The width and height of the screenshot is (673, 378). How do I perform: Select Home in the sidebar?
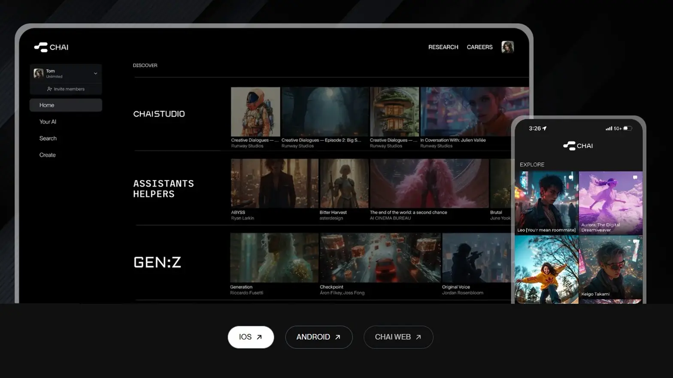(x=66, y=105)
